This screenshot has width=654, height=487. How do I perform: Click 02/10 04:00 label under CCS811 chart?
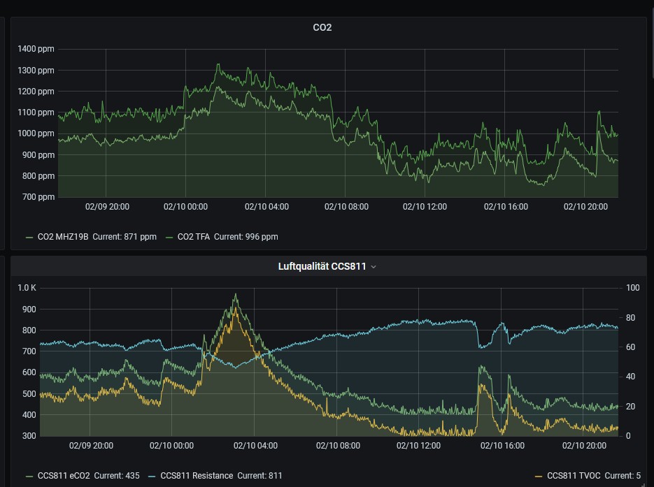[x=255, y=446]
